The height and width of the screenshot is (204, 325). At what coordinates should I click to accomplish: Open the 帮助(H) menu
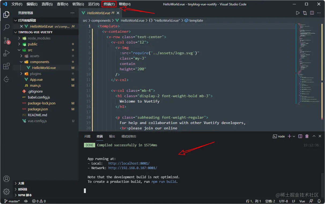click(124, 4)
